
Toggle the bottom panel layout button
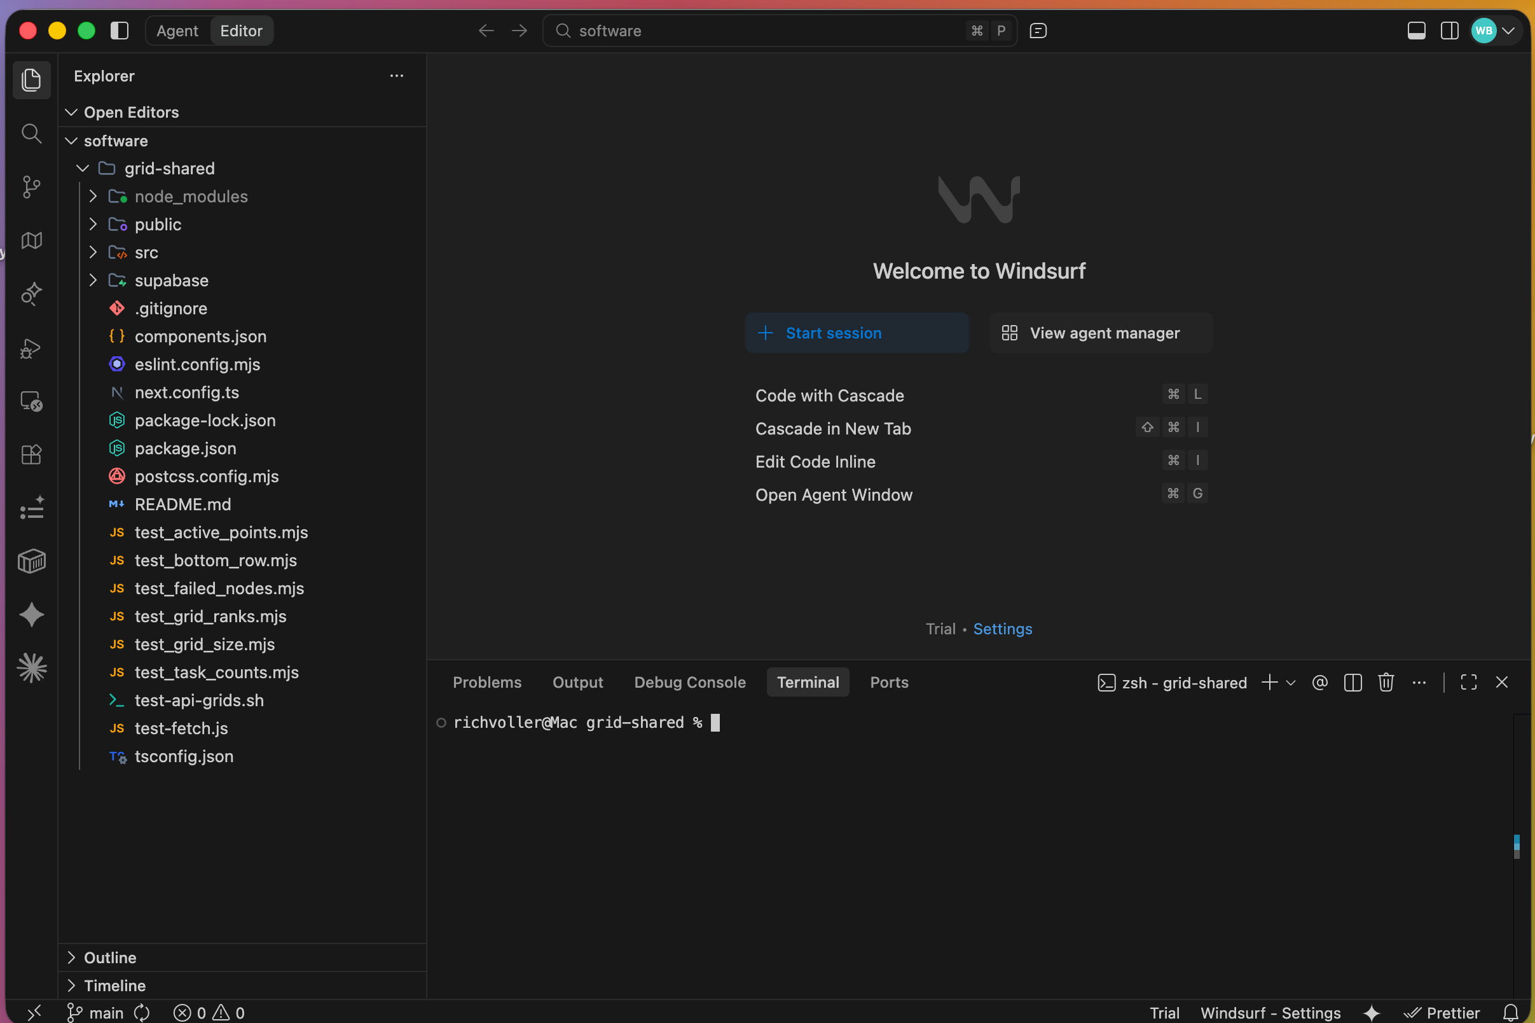point(1416,31)
